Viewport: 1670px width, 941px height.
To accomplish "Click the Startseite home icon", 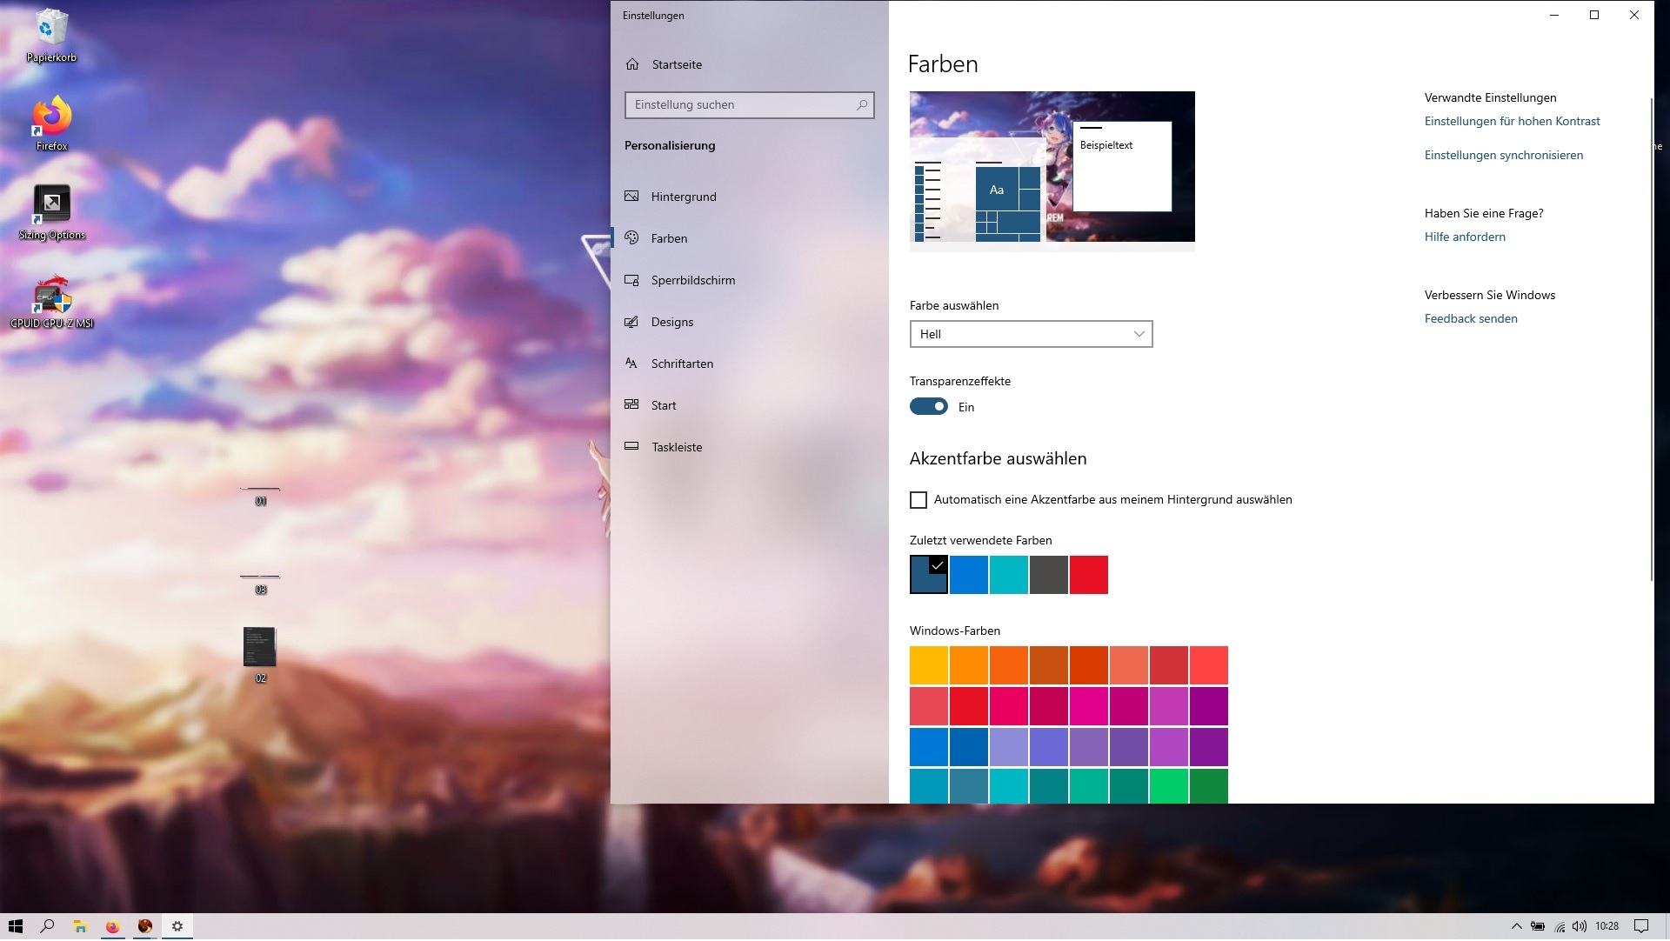I will 632,64.
